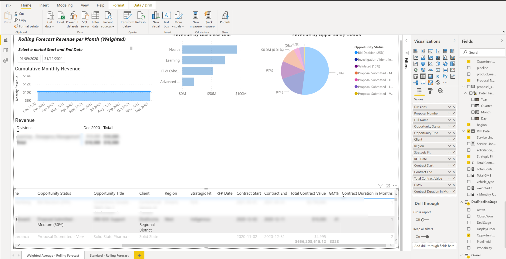This screenshot has width=506, height=259.
Task: Toggle the Keep all filters switch
Action: (x=425, y=237)
